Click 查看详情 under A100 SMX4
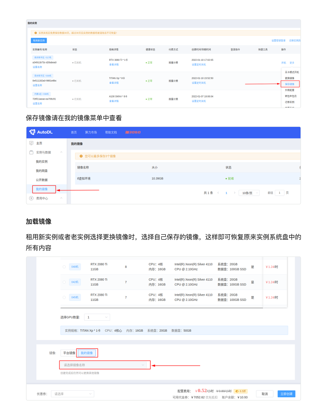 point(114,101)
